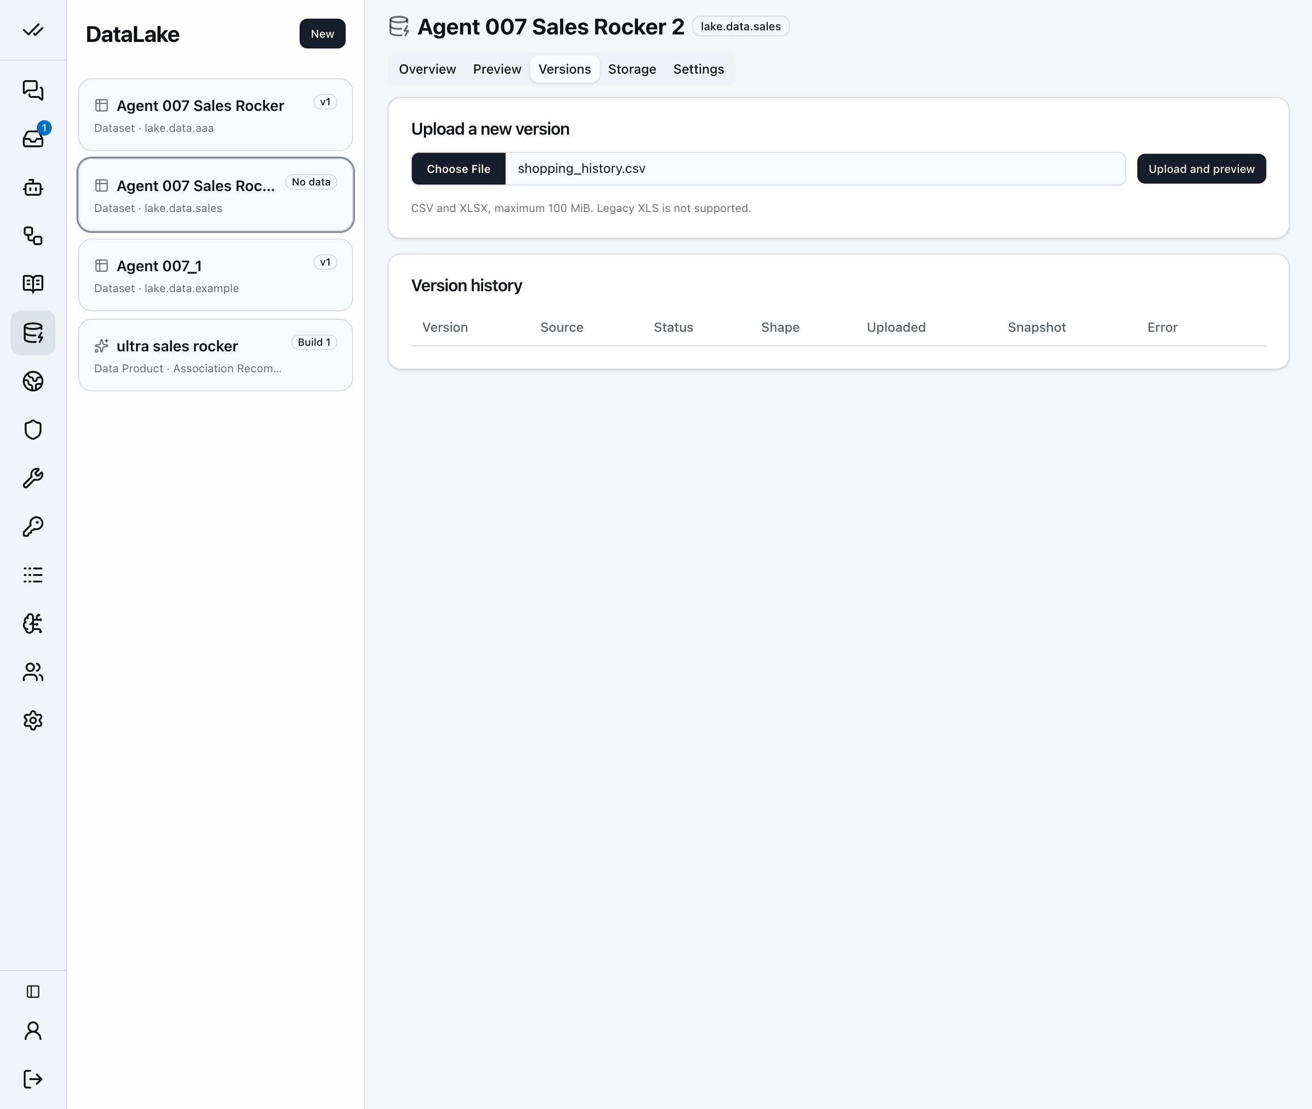Click the Build 1 badge
The width and height of the screenshot is (1312, 1109).
pyautogui.click(x=314, y=342)
